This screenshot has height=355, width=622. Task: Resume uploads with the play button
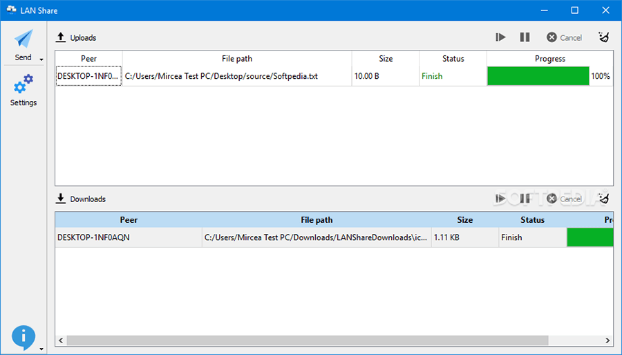501,37
